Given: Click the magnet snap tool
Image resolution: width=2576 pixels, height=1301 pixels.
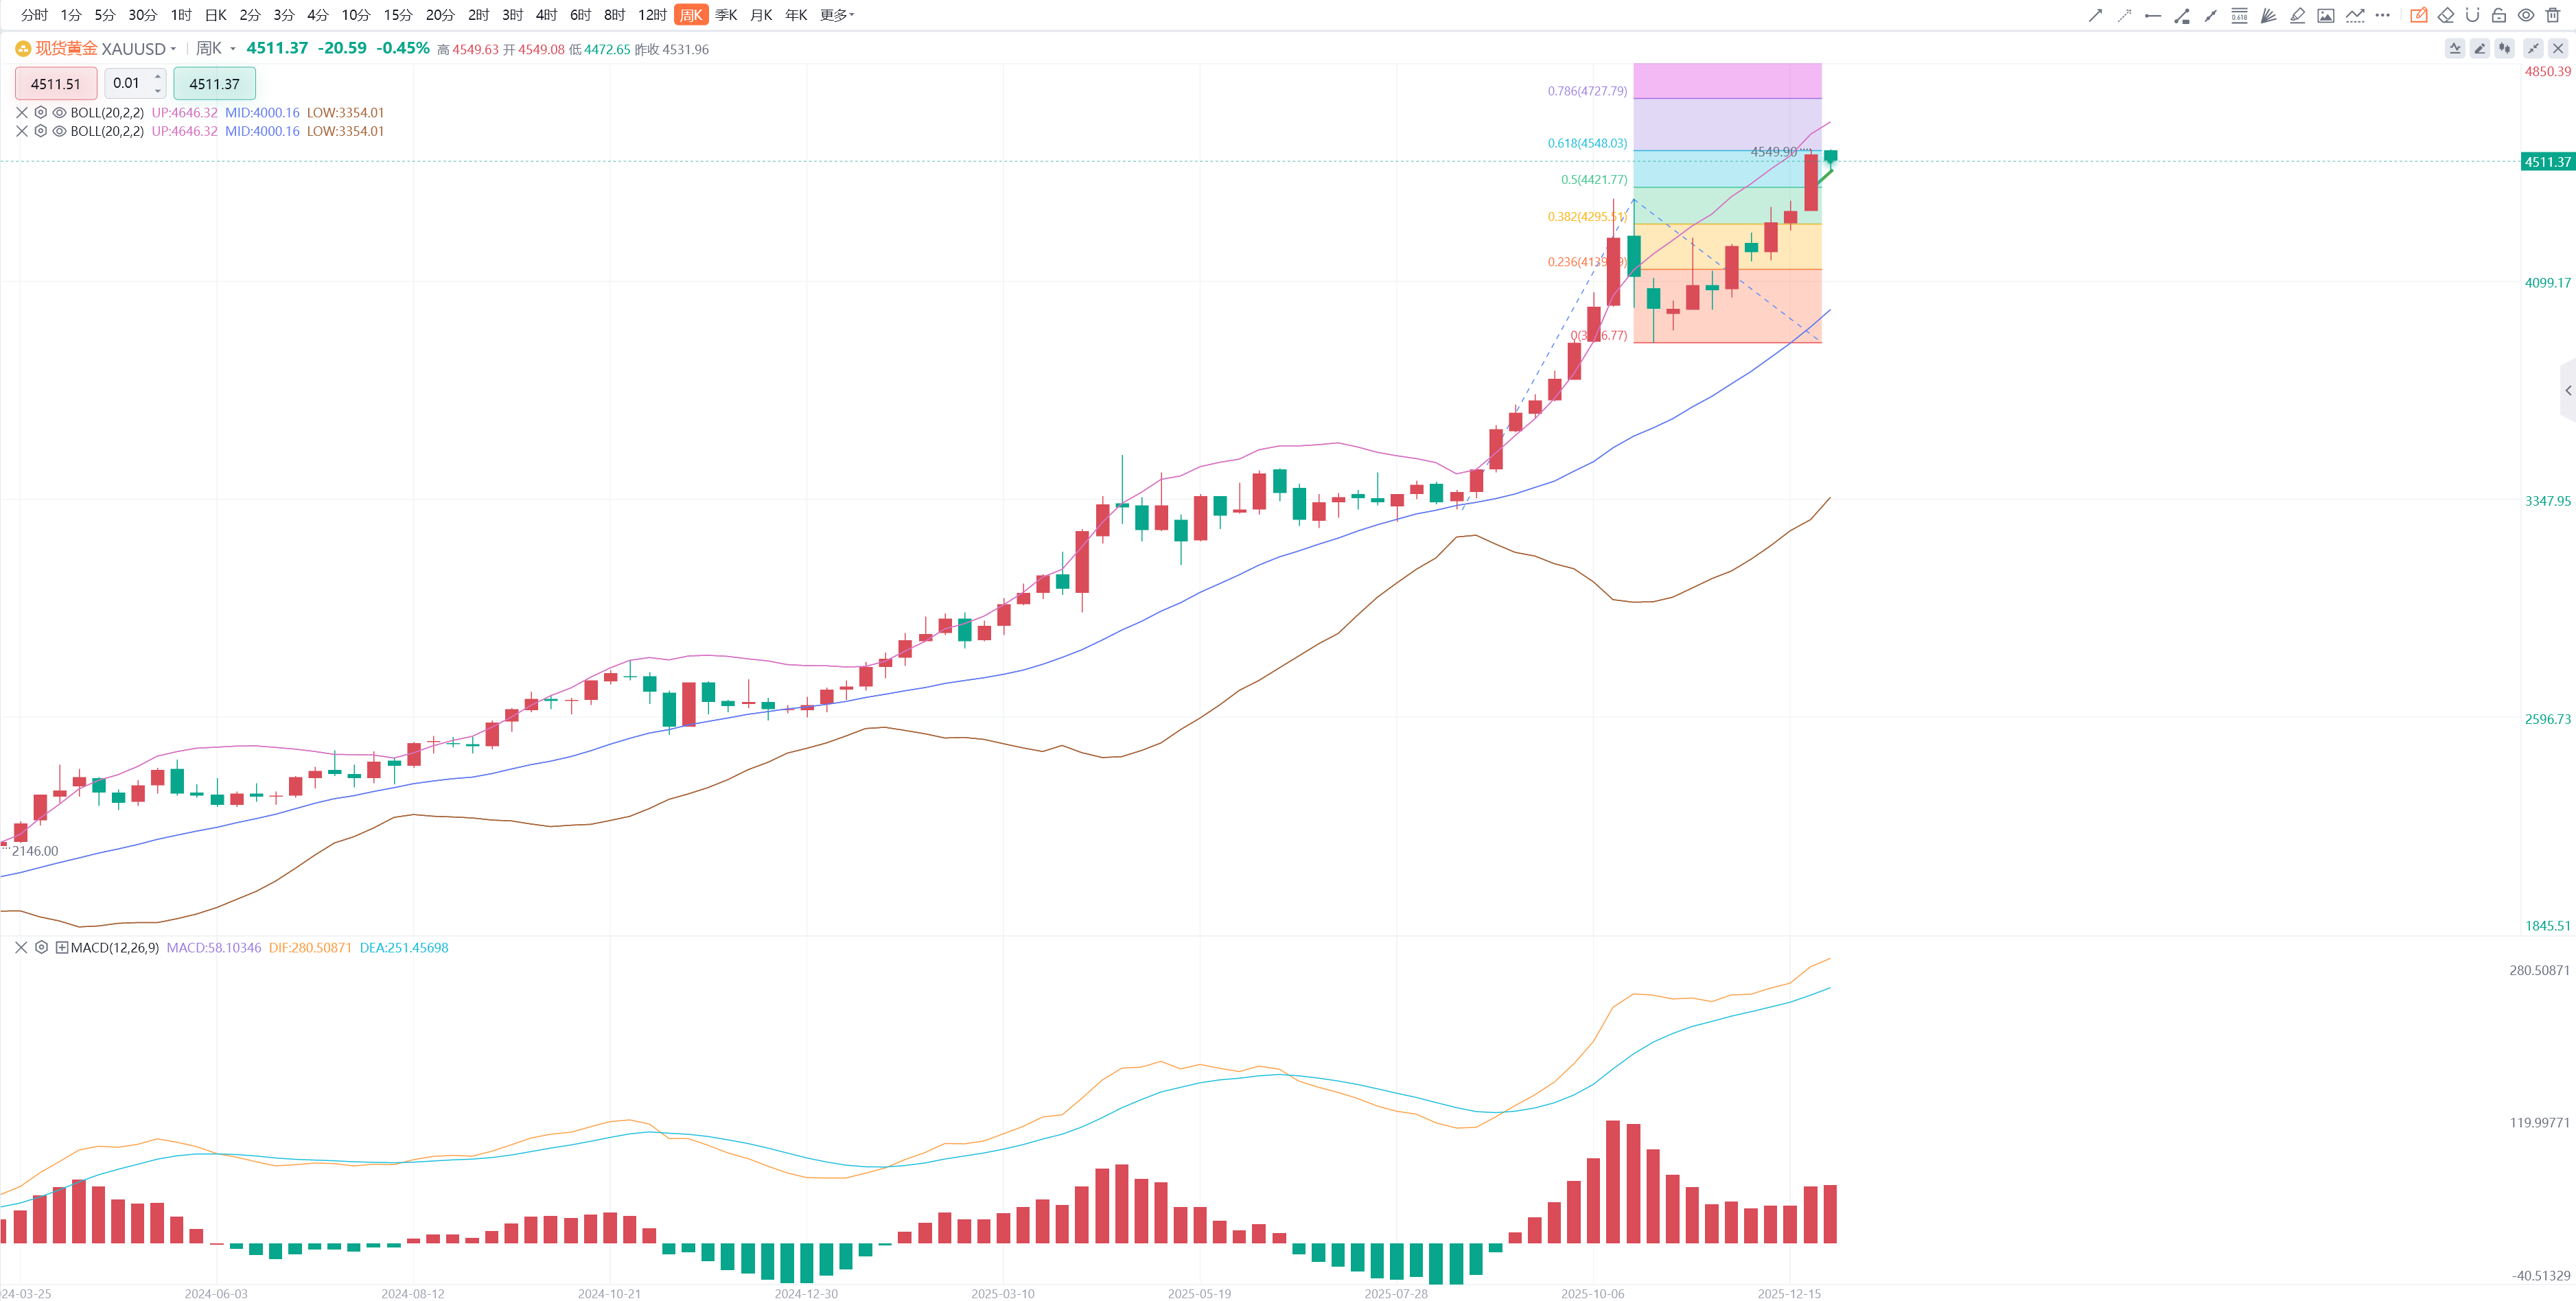Looking at the screenshot, I should click(x=2472, y=15).
